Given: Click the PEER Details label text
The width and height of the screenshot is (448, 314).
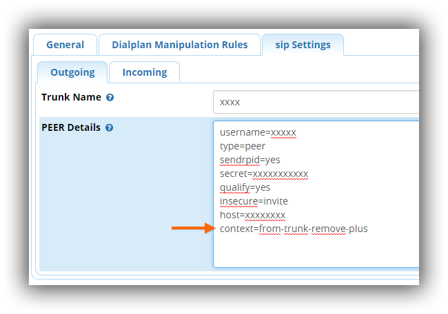Looking at the screenshot, I should [x=71, y=128].
